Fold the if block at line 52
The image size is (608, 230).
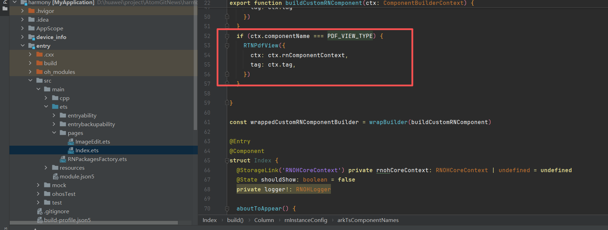click(227, 36)
